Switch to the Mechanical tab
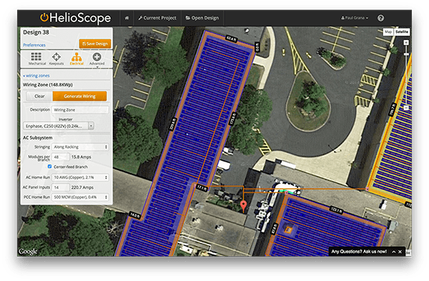This screenshot has height=281, width=429. point(36,59)
